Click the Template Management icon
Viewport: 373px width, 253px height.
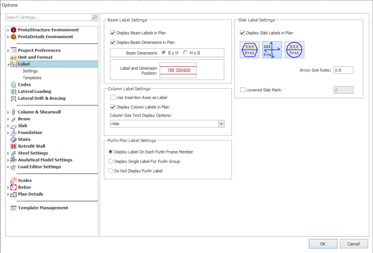pyautogui.click(x=13, y=208)
